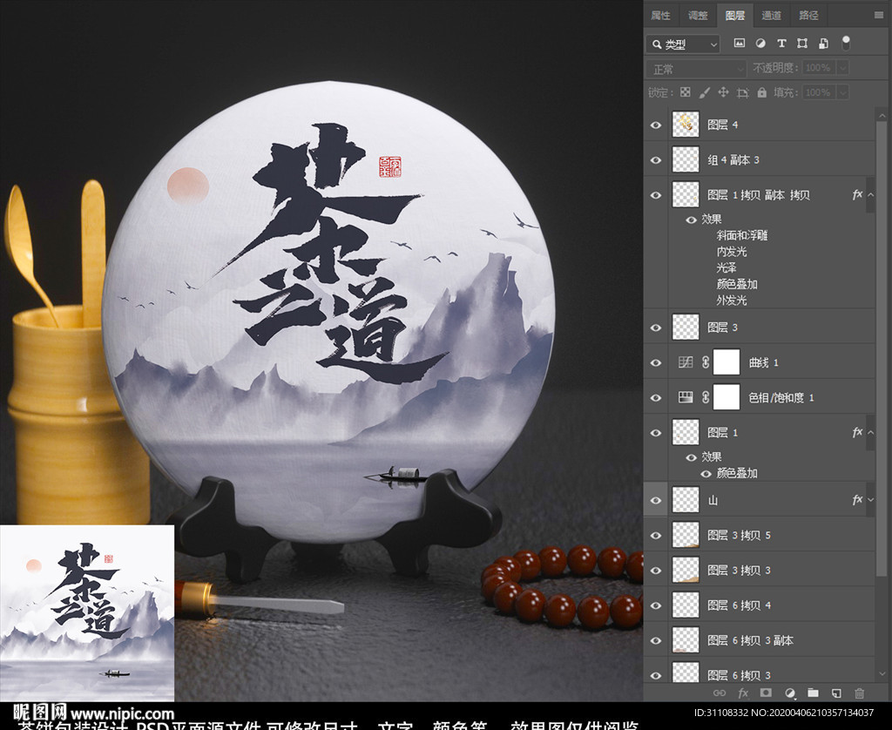Viewport: 892px width, 730px height.
Task: Click the lock transparent pixels icon
Action: point(686,92)
